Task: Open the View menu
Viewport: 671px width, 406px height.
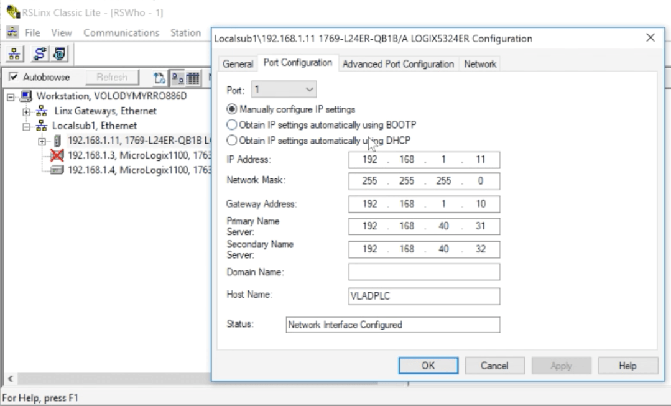Action: tap(62, 32)
